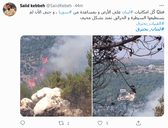Image resolution: width=168 pixels, height=128 pixels.
Task: Open Saiid kebbeh's profile avatar picture
Action: [x=10, y=9]
